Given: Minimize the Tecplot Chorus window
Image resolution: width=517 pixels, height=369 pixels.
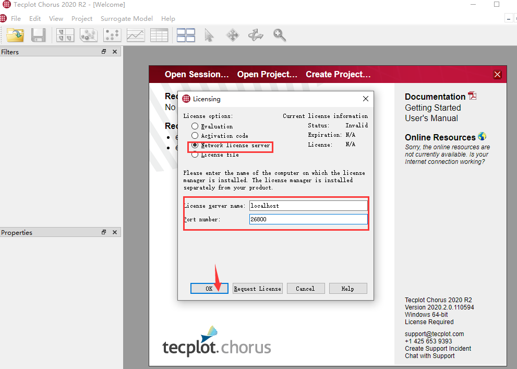Looking at the screenshot, I should pyautogui.click(x=473, y=5).
